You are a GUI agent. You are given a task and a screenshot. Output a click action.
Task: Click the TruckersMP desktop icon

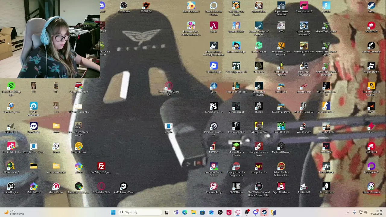click(304, 188)
